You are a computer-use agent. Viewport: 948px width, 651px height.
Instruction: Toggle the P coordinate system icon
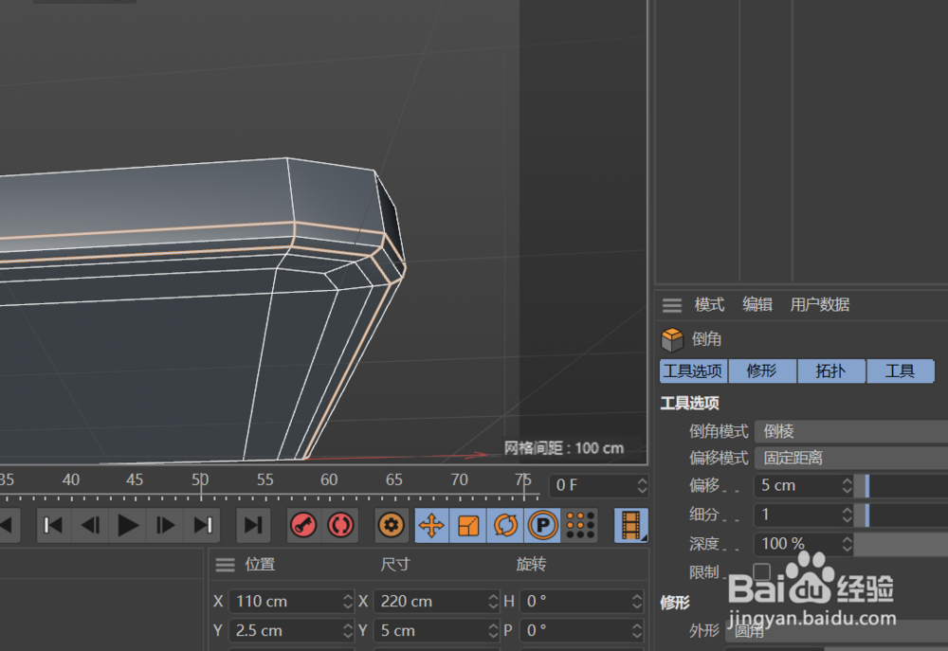pos(543,525)
